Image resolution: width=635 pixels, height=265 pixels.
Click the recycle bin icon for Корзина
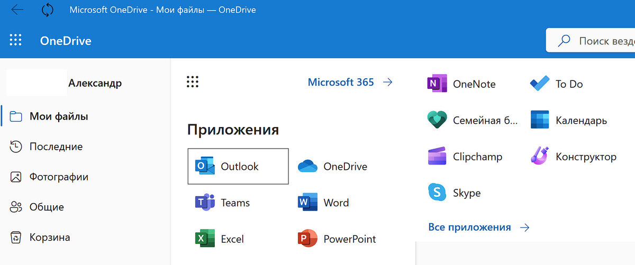pyautogui.click(x=16, y=237)
